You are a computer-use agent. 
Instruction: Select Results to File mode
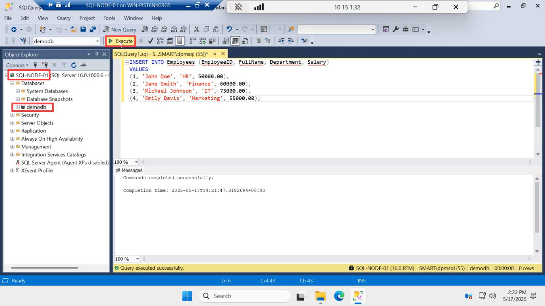click(x=245, y=41)
